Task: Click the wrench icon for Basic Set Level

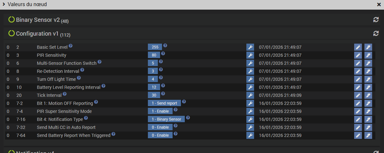Action: tap(250, 47)
